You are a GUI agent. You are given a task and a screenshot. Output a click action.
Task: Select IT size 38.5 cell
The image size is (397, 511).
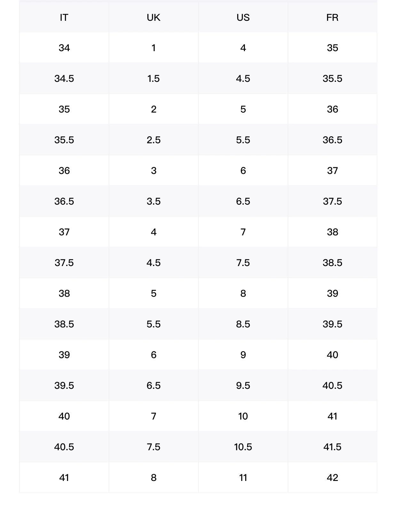(64, 324)
